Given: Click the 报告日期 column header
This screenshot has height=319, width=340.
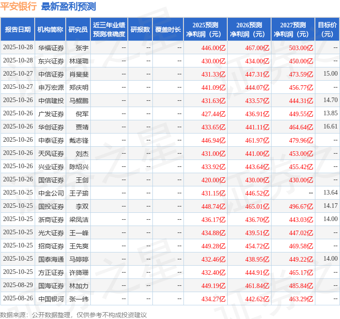Looking at the screenshot, I should tap(17, 30).
